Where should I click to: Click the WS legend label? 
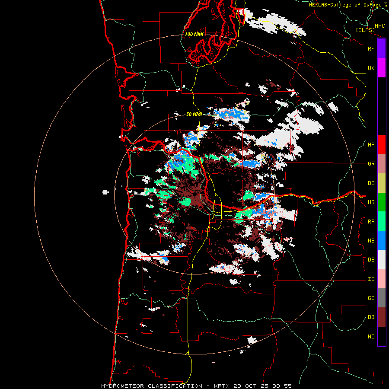371,241
